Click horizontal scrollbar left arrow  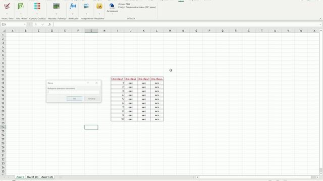[x=197, y=177]
